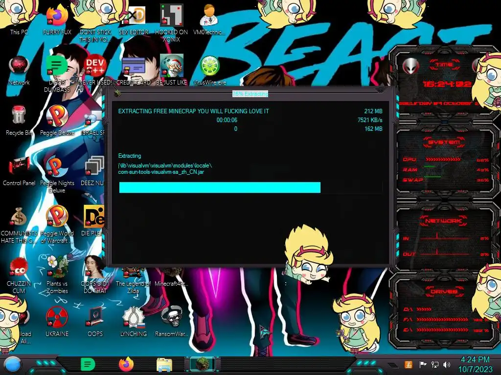Open the CREDIT CARD desktop shortcut
This screenshot has height=375, width=501.
pos(134,70)
